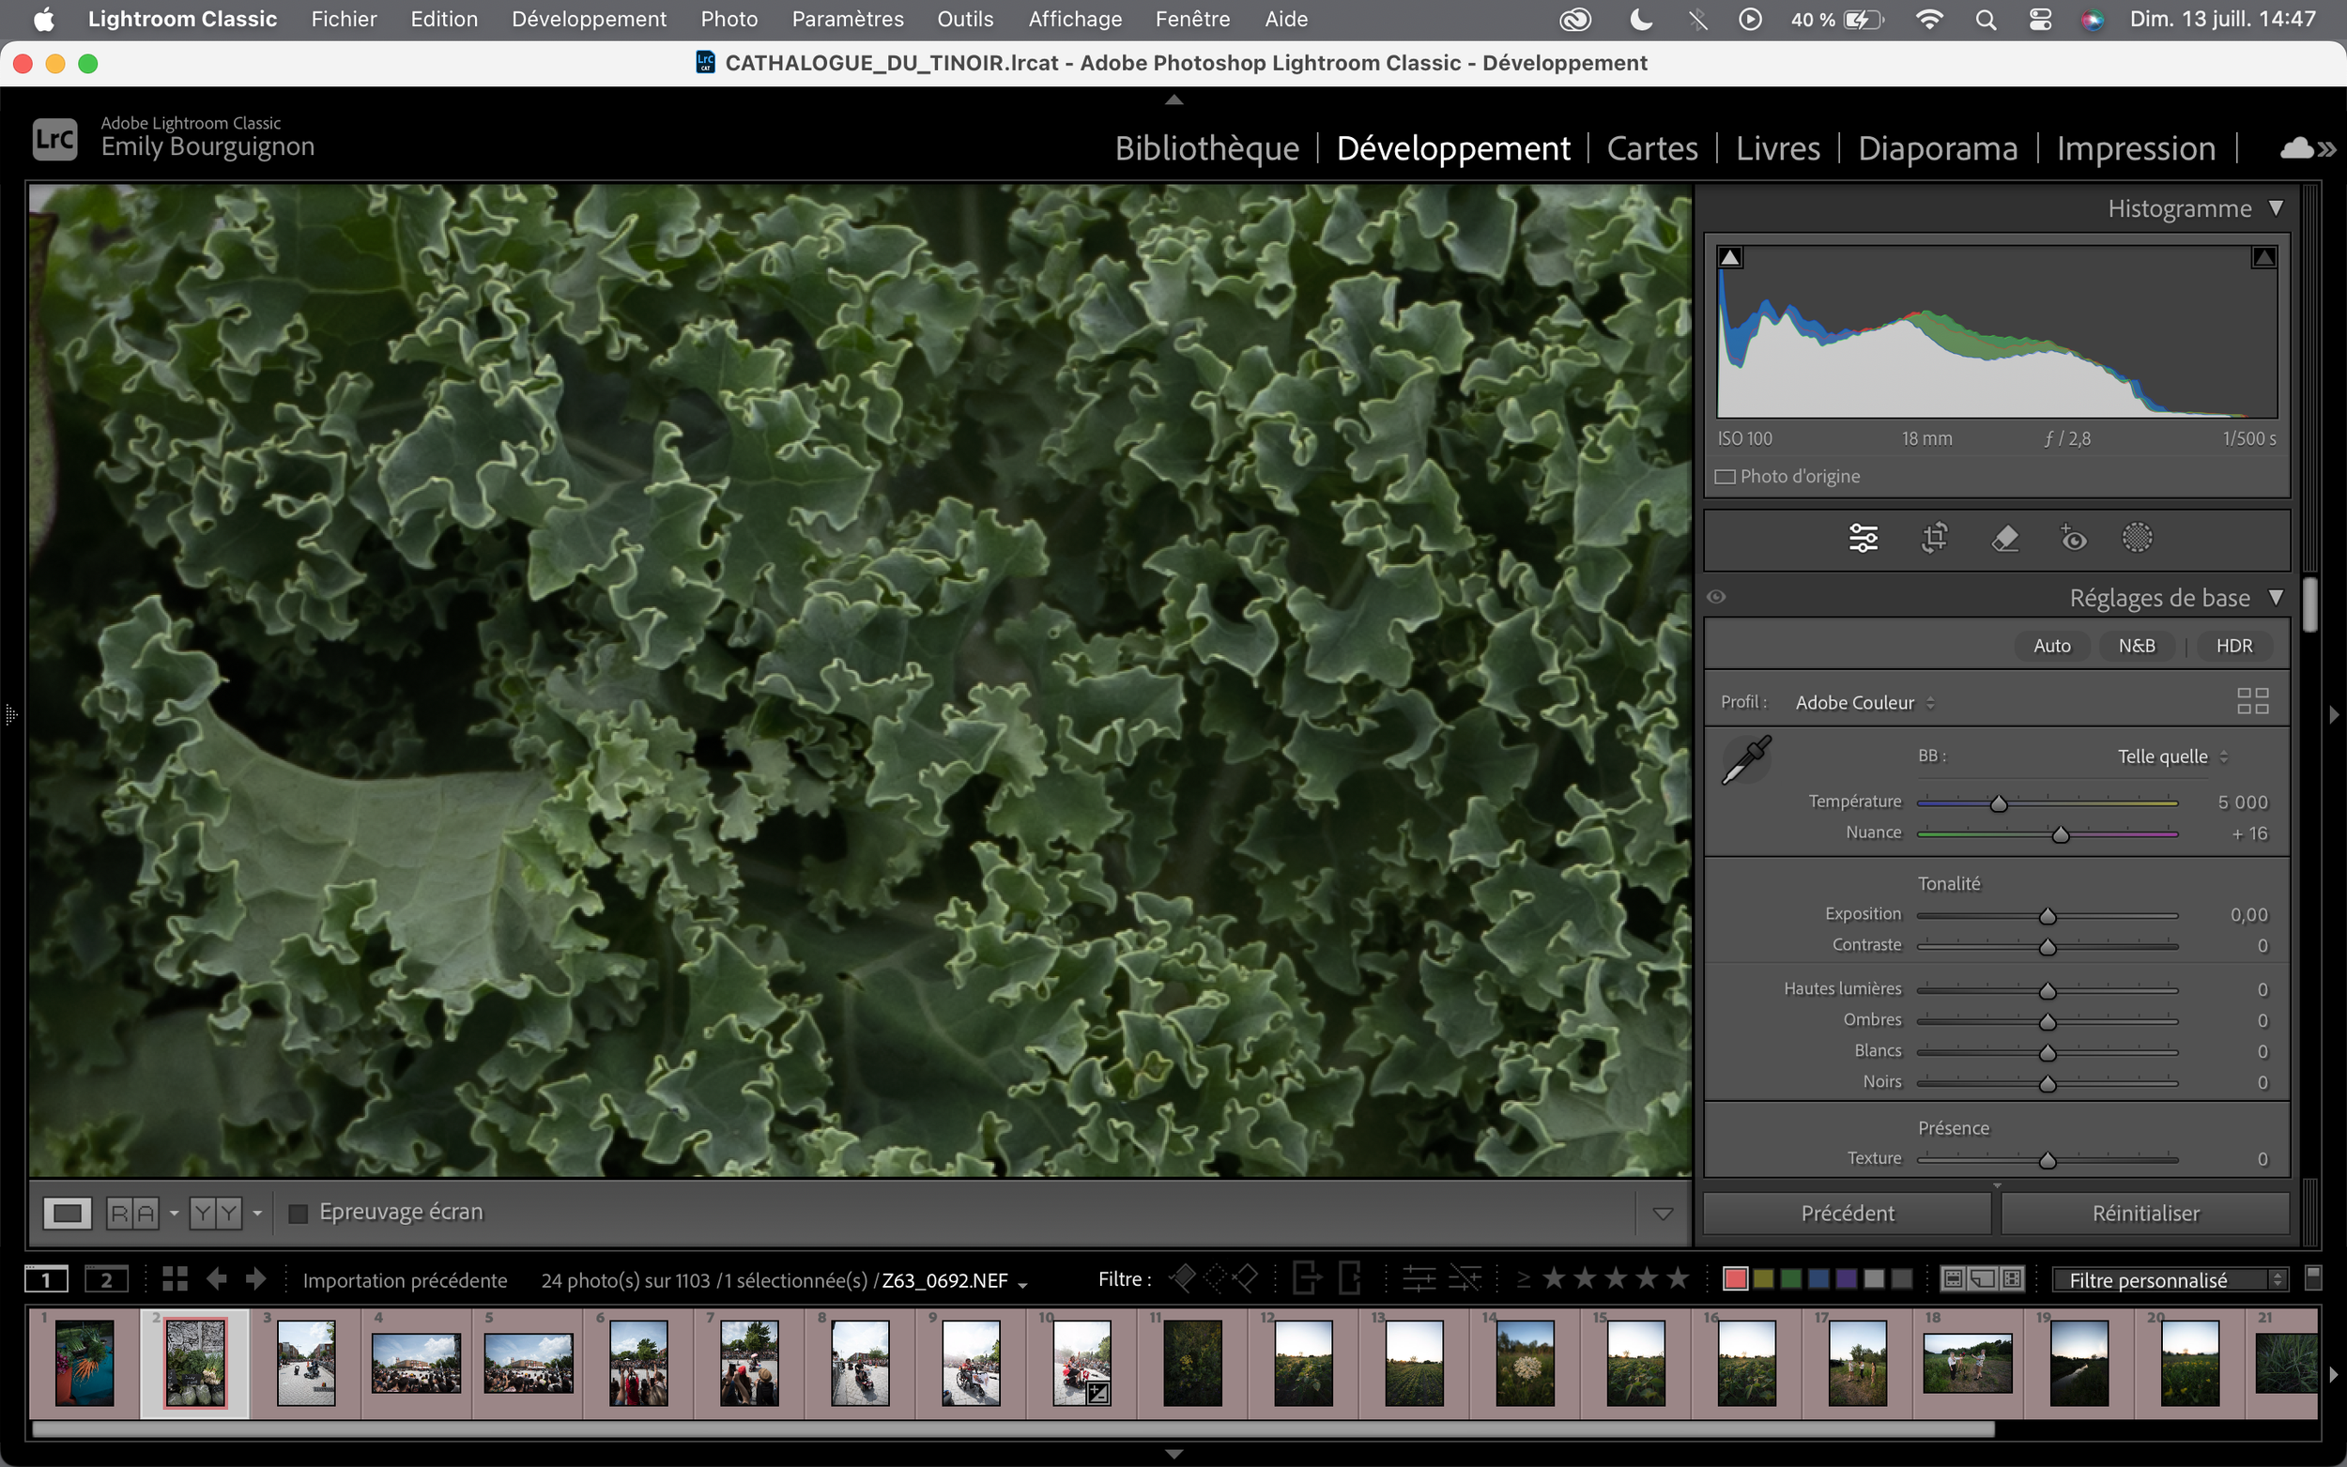Select the Crop overlay tool icon
This screenshot has height=1467, width=2347.
point(1934,538)
